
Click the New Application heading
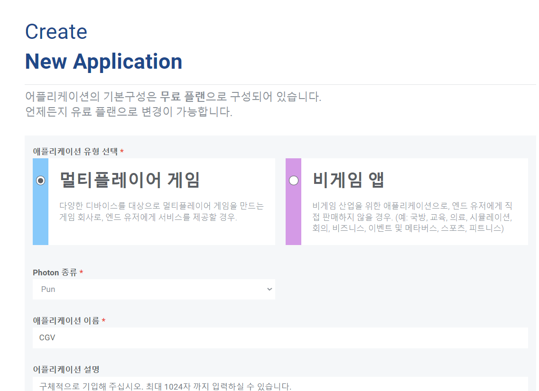103,62
